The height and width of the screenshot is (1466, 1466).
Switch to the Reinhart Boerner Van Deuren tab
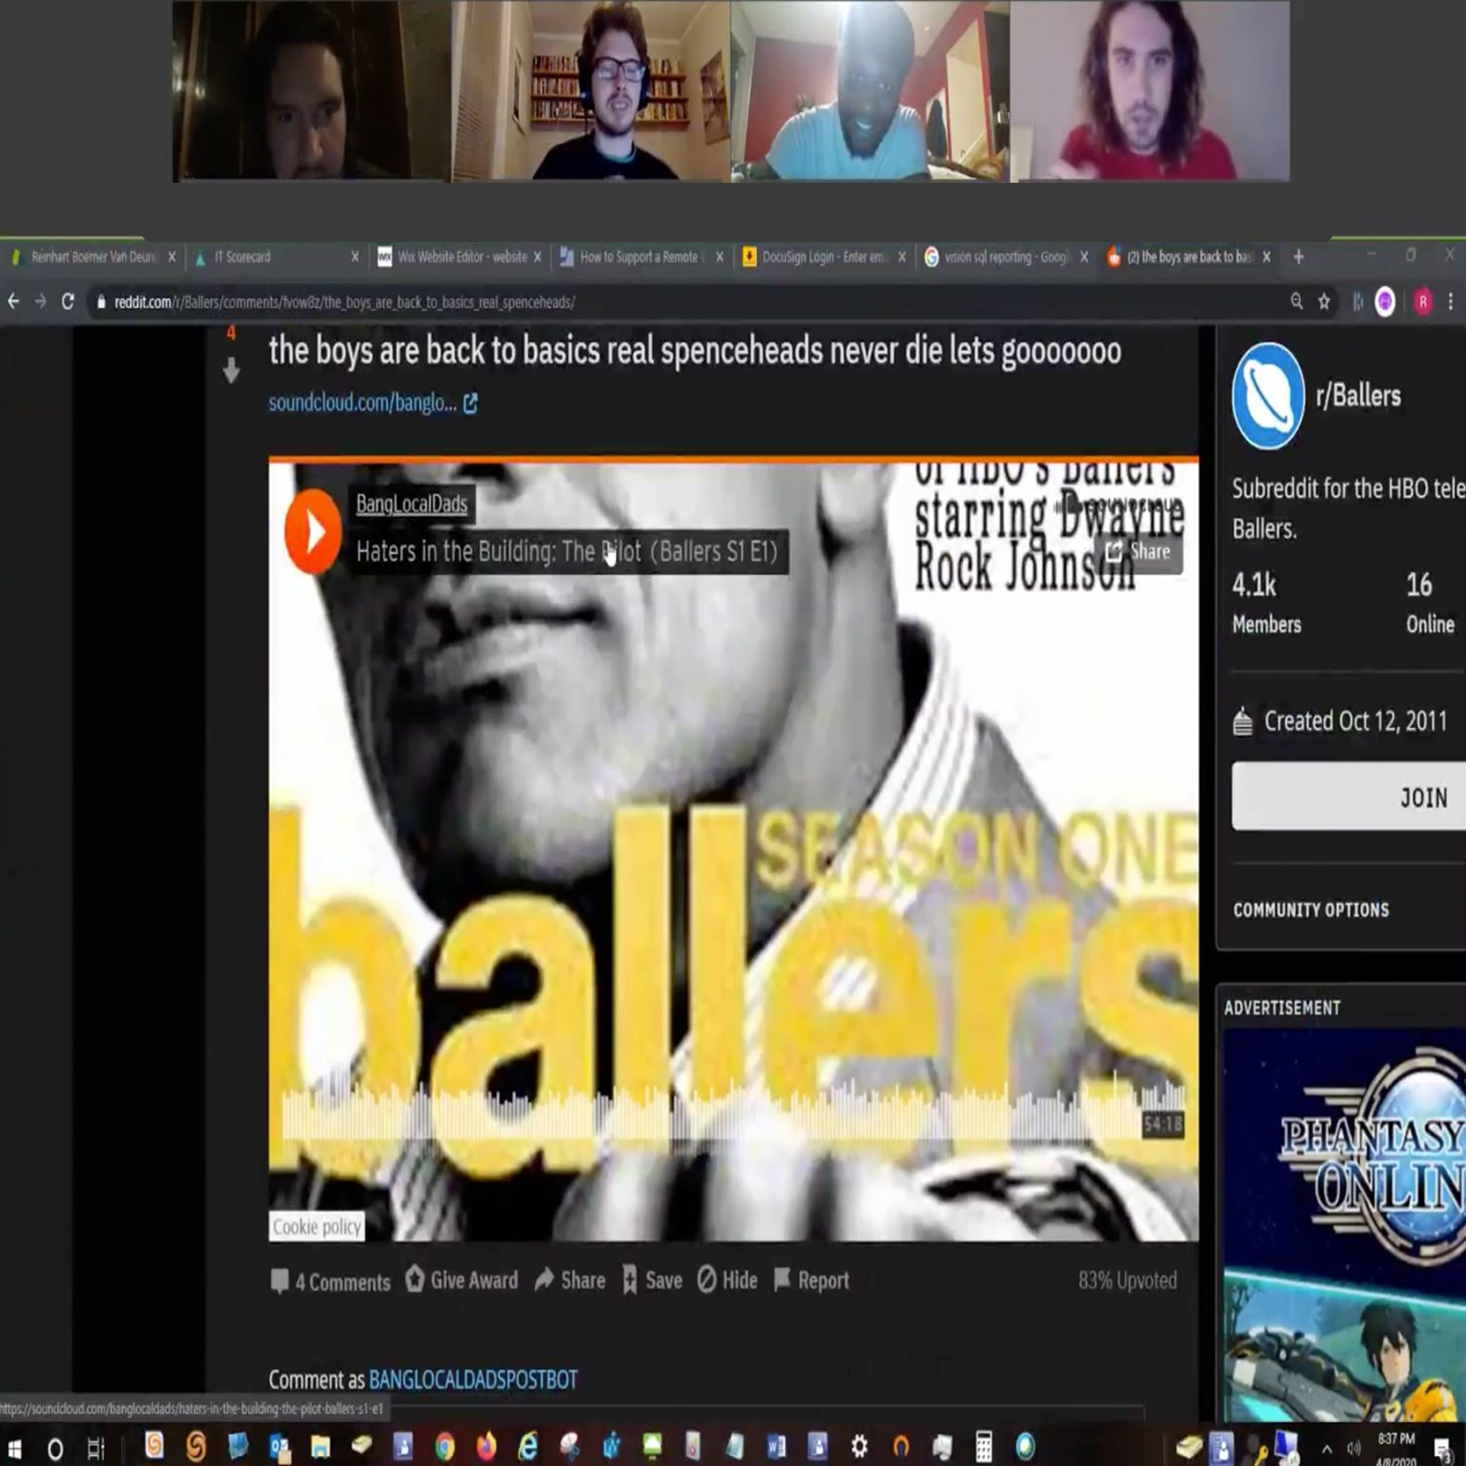(93, 257)
